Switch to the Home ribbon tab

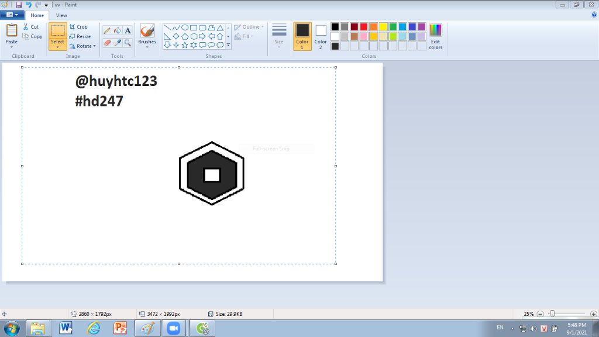[37, 15]
